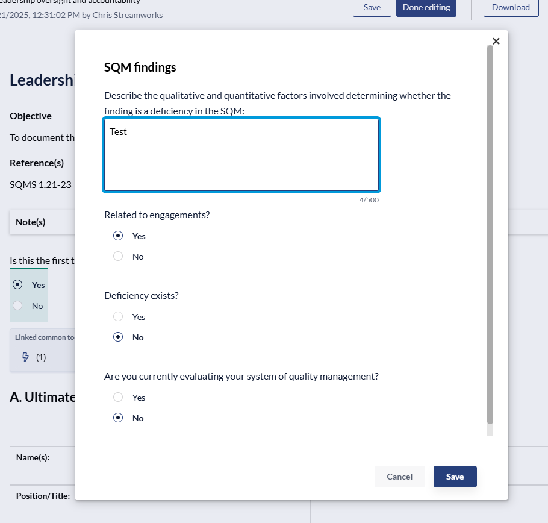Close the SQM findings dialog with X
This screenshot has height=523, width=548.
[x=496, y=41]
